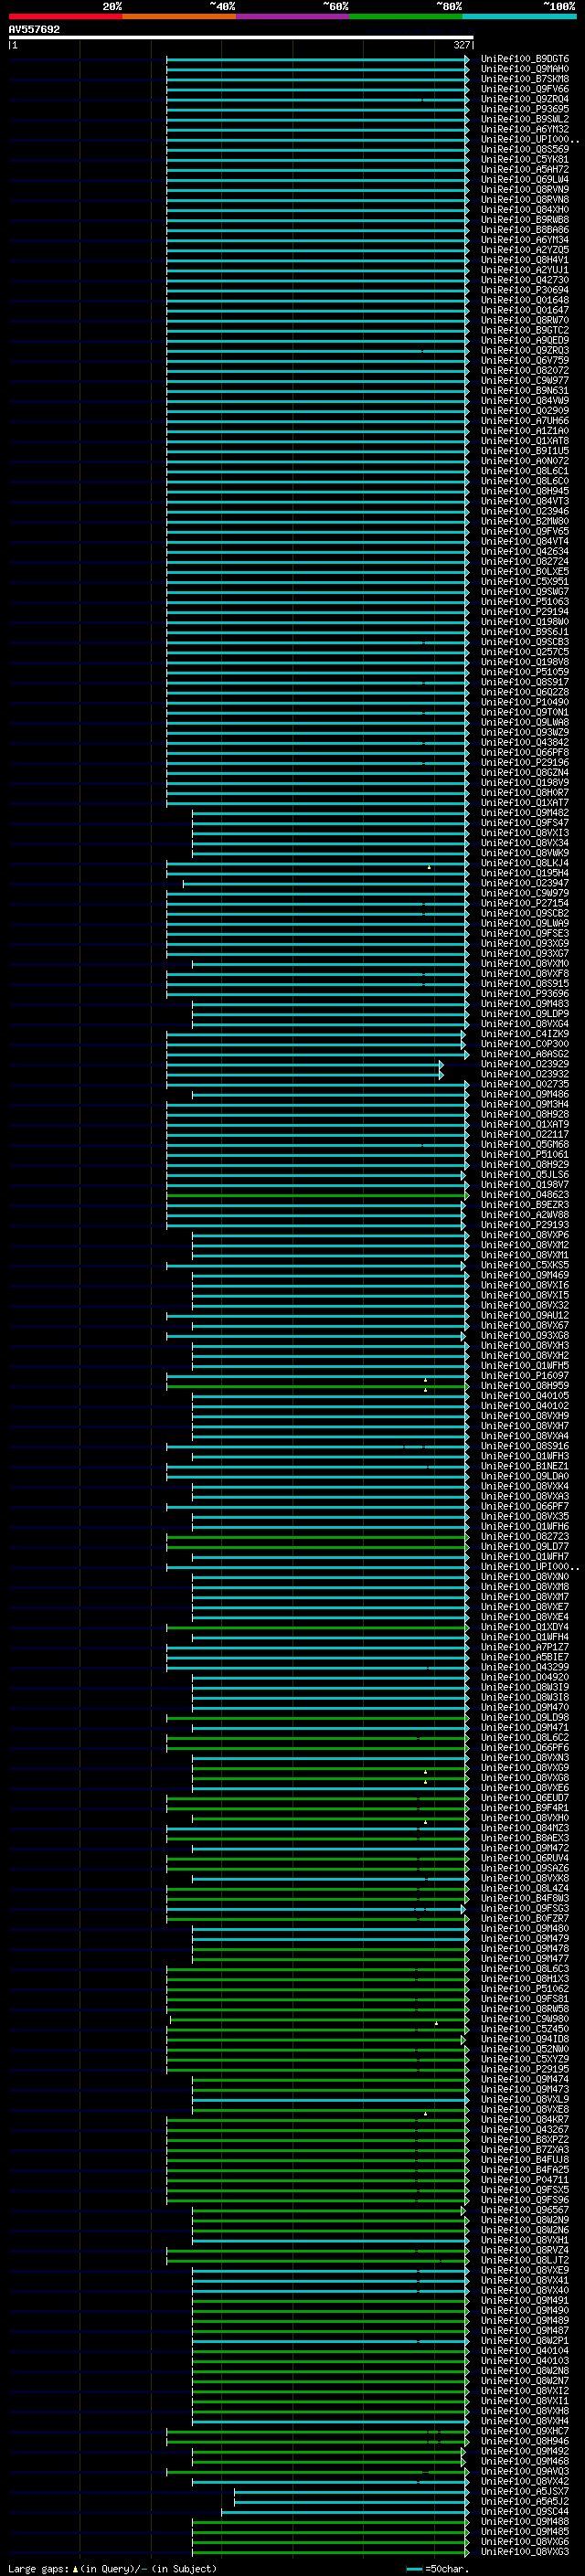Image resolution: width=585 pixels, height=2576 pixels.
Task: Select hit label UniRef100_Q02735
Action: tap(525, 1084)
